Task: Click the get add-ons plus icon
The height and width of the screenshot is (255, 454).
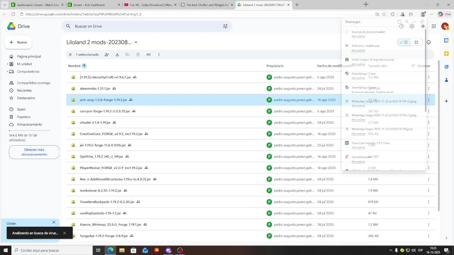Action: click(447, 101)
